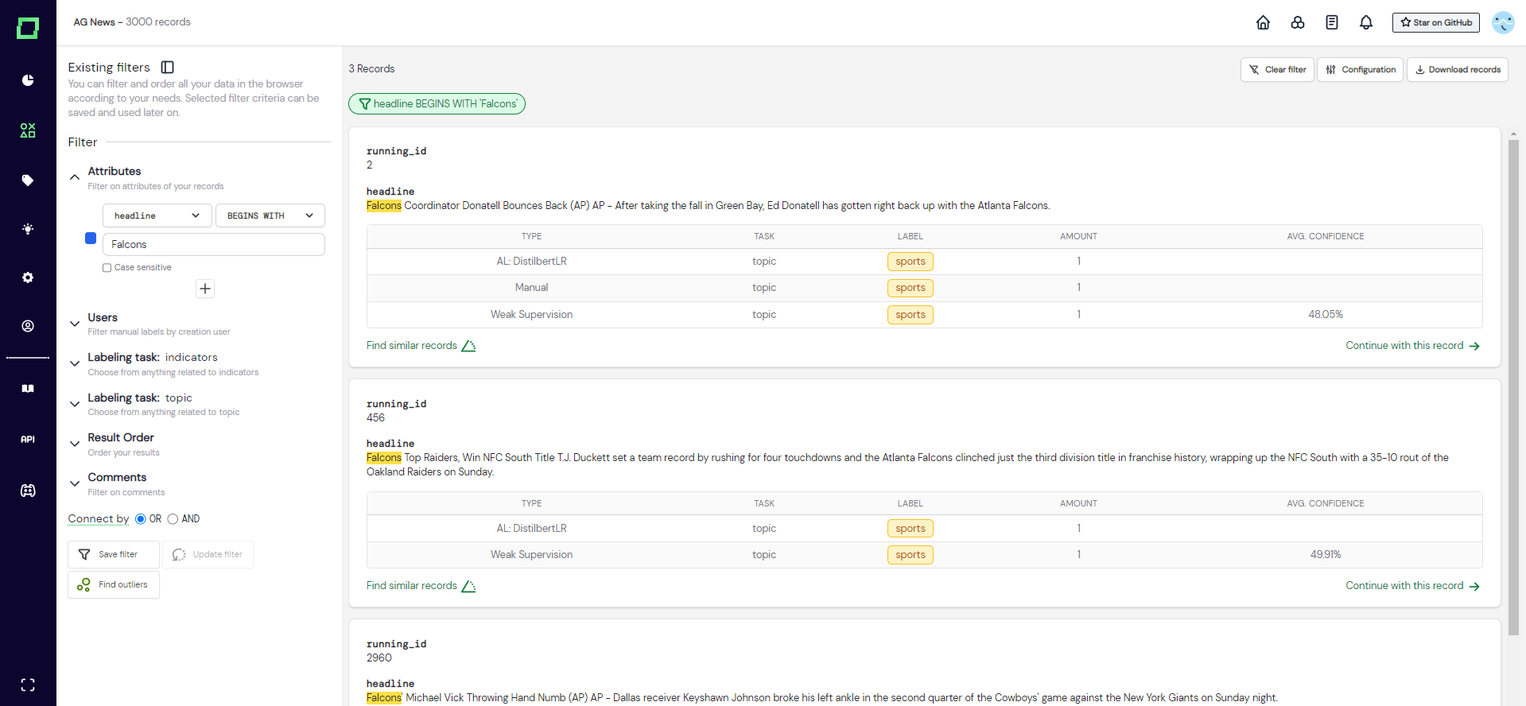Toggle the existing filters panel icon
The width and height of the screenshot is (1526, 706).
coord(167,68)
